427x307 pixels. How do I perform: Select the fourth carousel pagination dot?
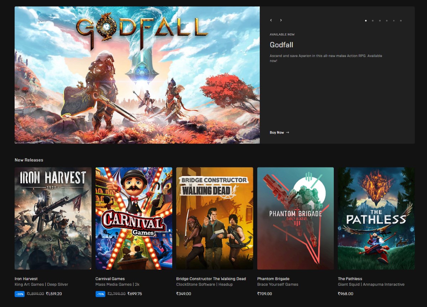point(387,21)
